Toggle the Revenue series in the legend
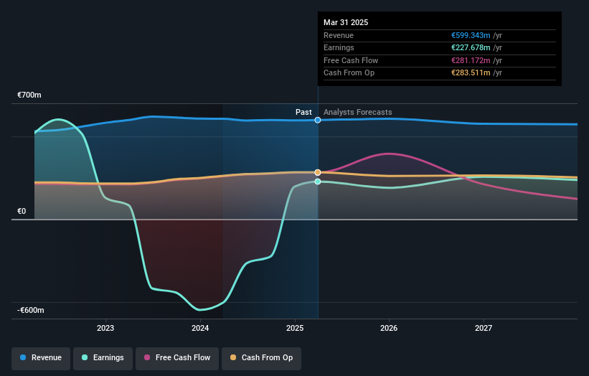 tap(41, 358)
